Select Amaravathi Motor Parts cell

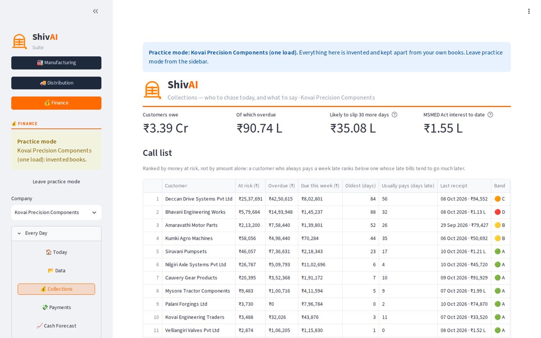[199, 225]
